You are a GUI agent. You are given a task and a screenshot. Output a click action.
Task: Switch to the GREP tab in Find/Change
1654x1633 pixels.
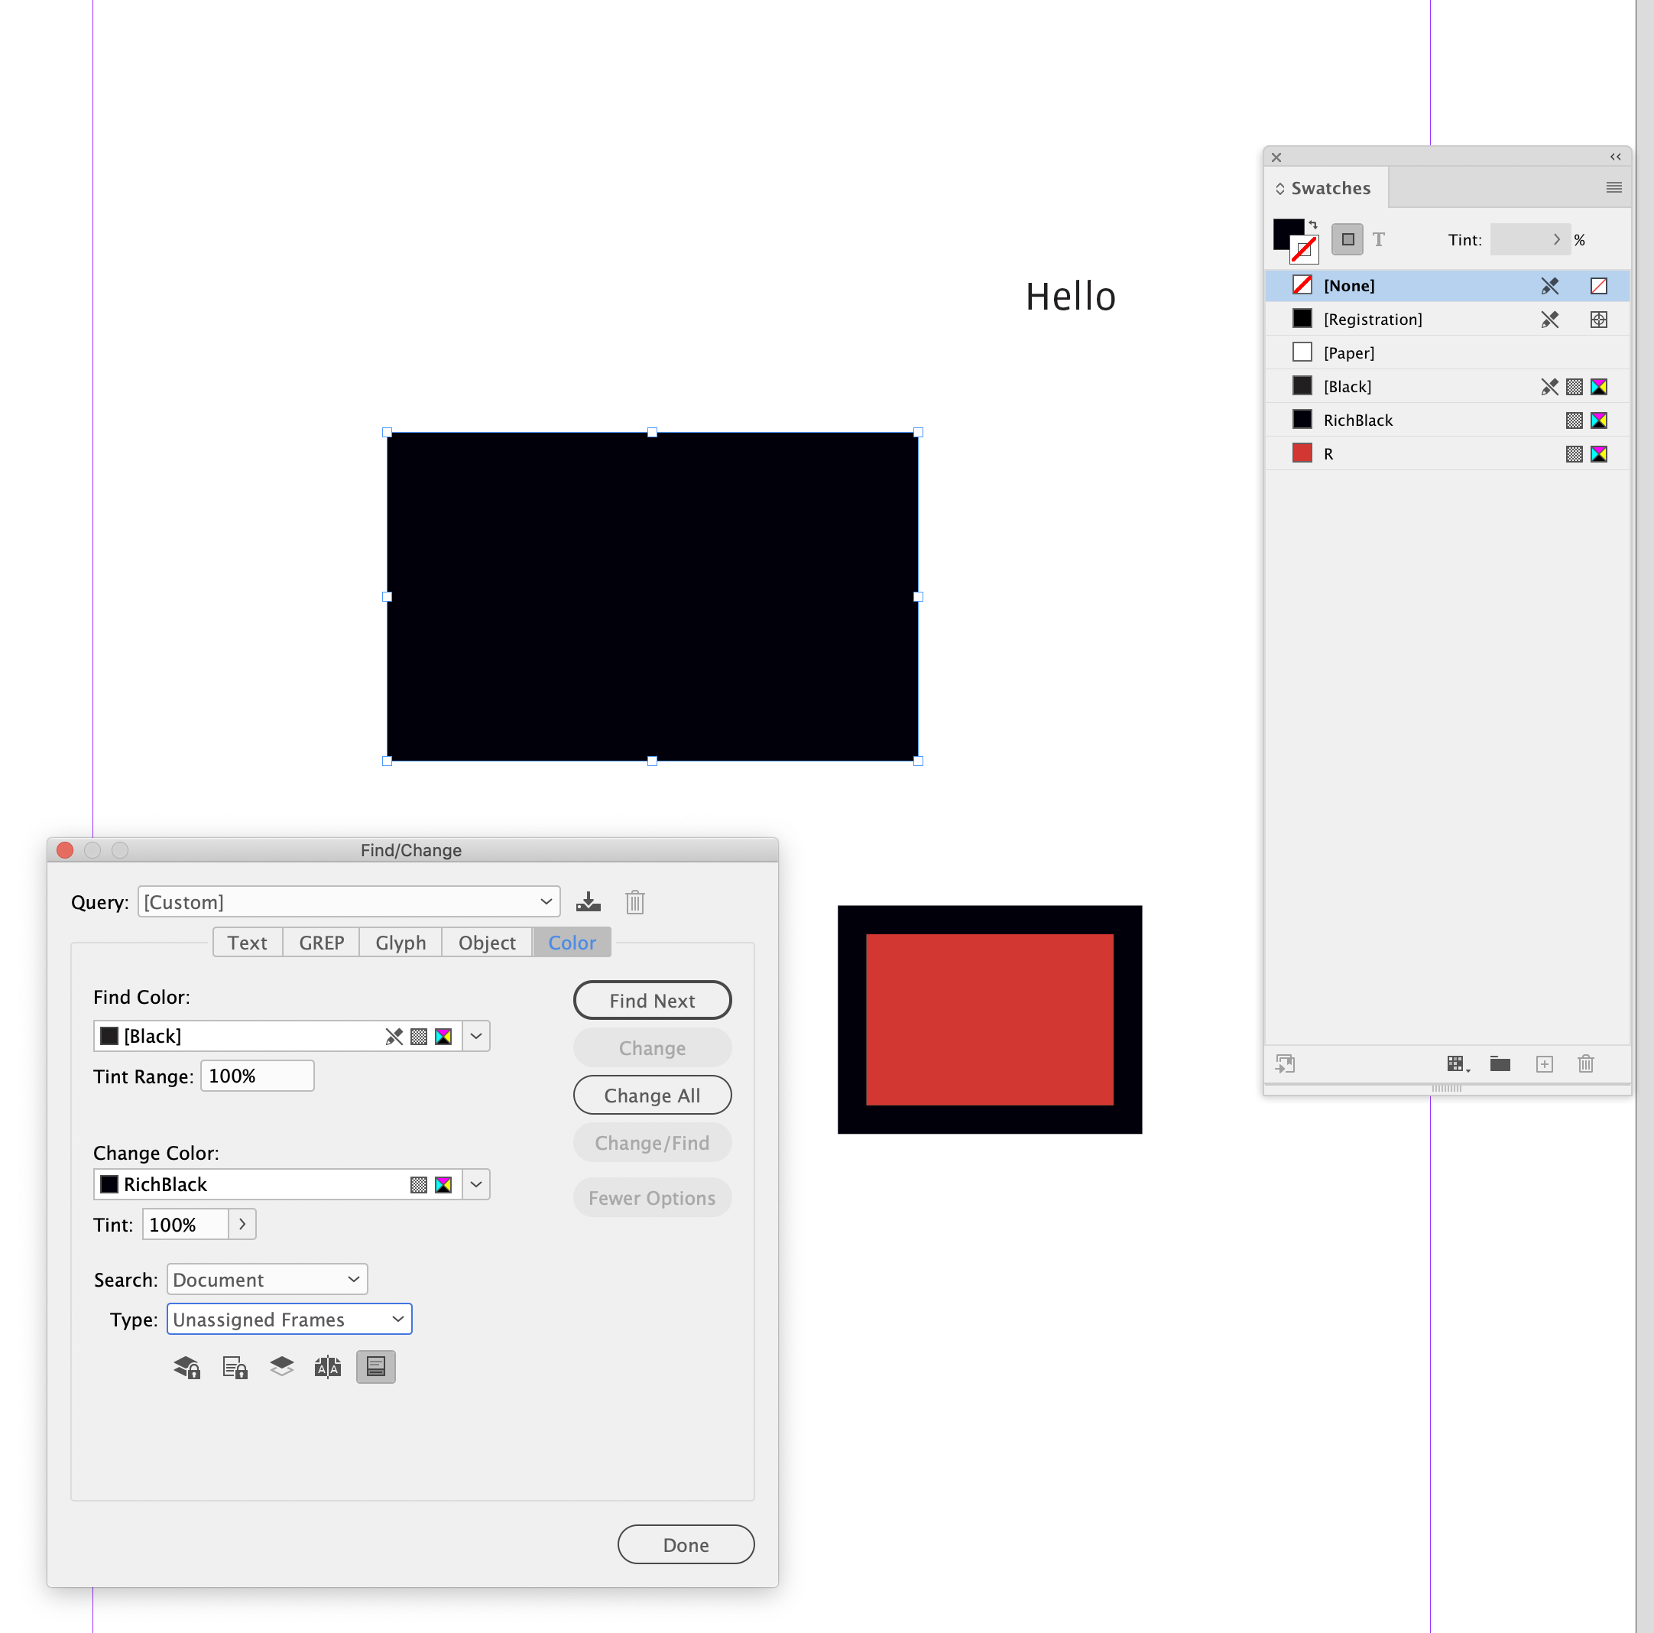click(x=320, y=942)
